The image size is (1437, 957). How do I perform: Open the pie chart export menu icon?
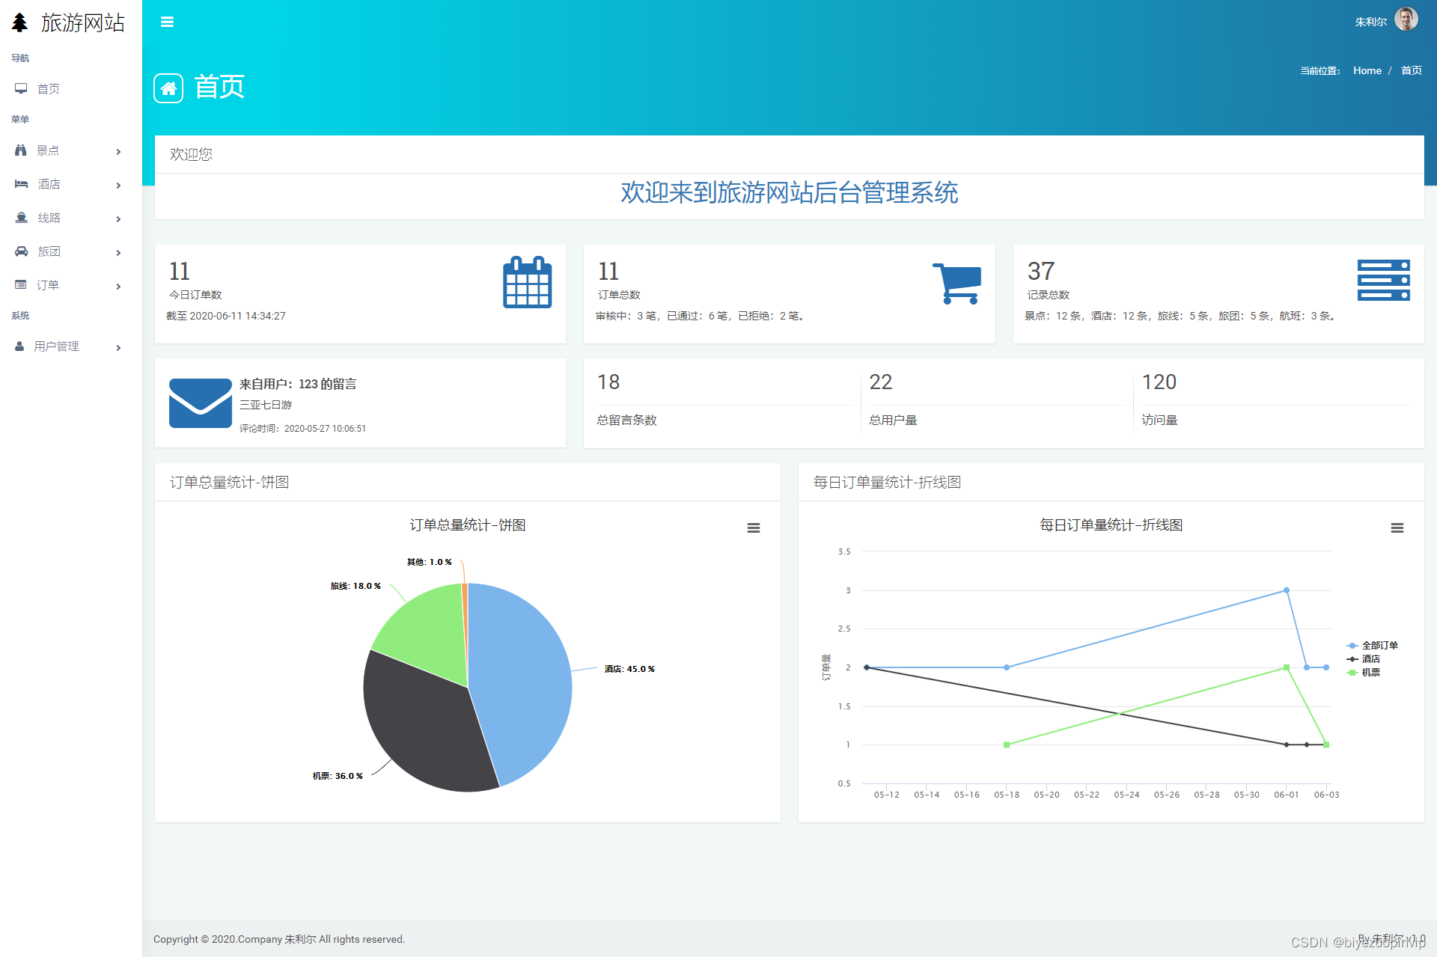pyautogui.click(x=754, y=528)
